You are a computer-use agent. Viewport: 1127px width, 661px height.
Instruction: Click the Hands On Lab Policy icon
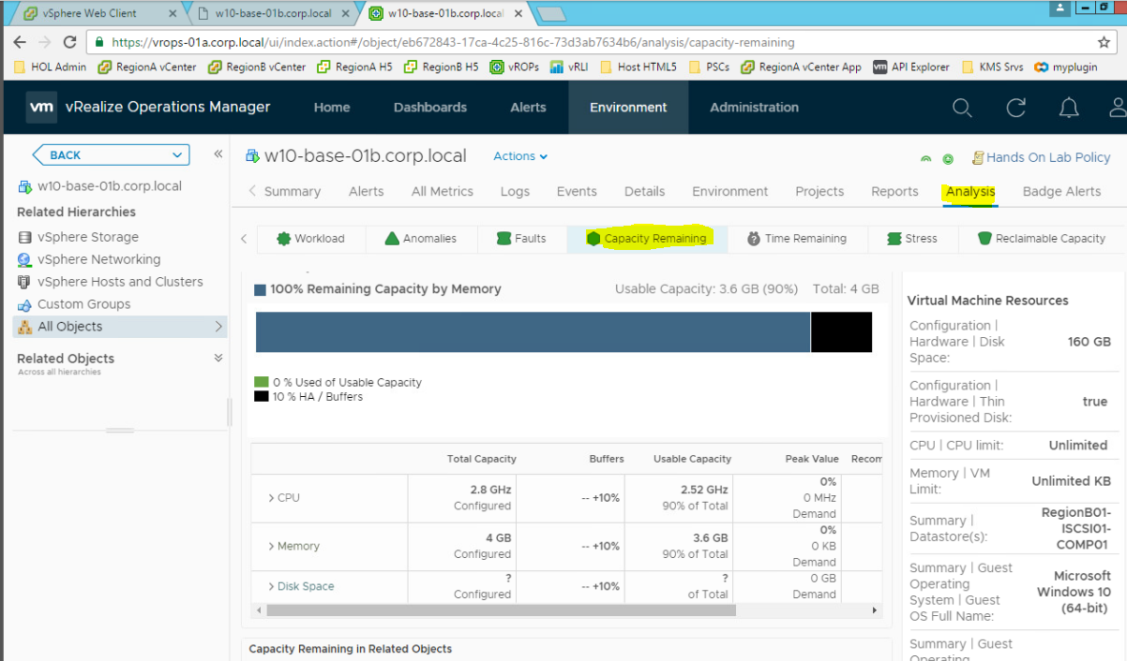[978, 157]
